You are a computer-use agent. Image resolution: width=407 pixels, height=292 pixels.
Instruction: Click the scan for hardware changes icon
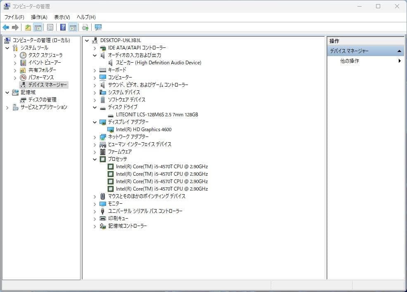click(x=85, y=27)
